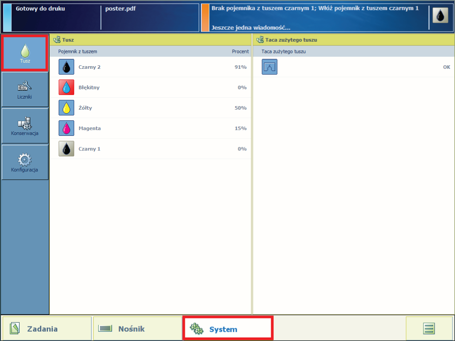Viewport: 455px width, 341px height.
Task: Switch to the Zadania tab
Action: pyautogui.click(x=47, y=329)
